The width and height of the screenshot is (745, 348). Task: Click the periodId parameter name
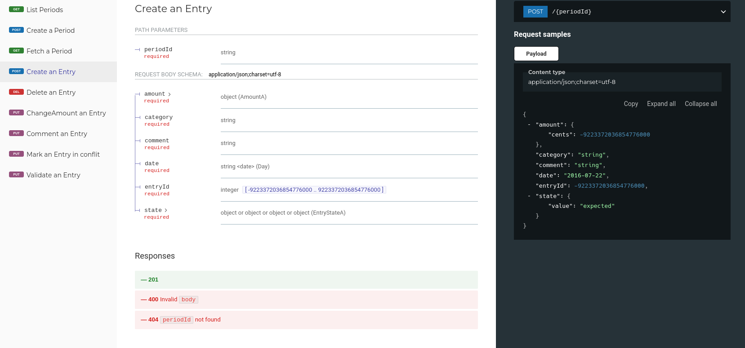[x=158, y=49]
